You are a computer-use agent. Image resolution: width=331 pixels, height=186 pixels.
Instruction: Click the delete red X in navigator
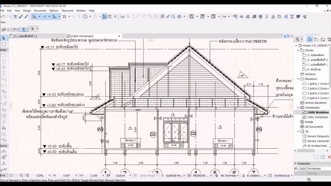tap(329, 157)
